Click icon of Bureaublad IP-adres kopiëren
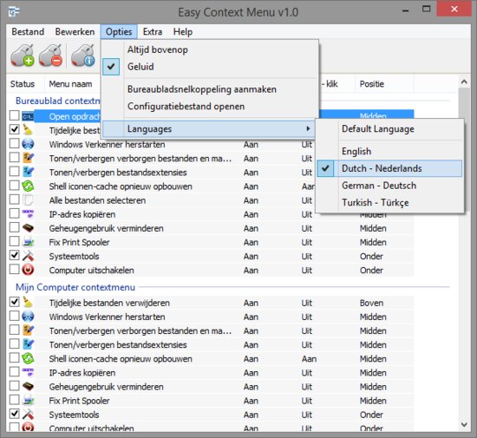Screen dimensions: 477x438 [x=28, y=214]
